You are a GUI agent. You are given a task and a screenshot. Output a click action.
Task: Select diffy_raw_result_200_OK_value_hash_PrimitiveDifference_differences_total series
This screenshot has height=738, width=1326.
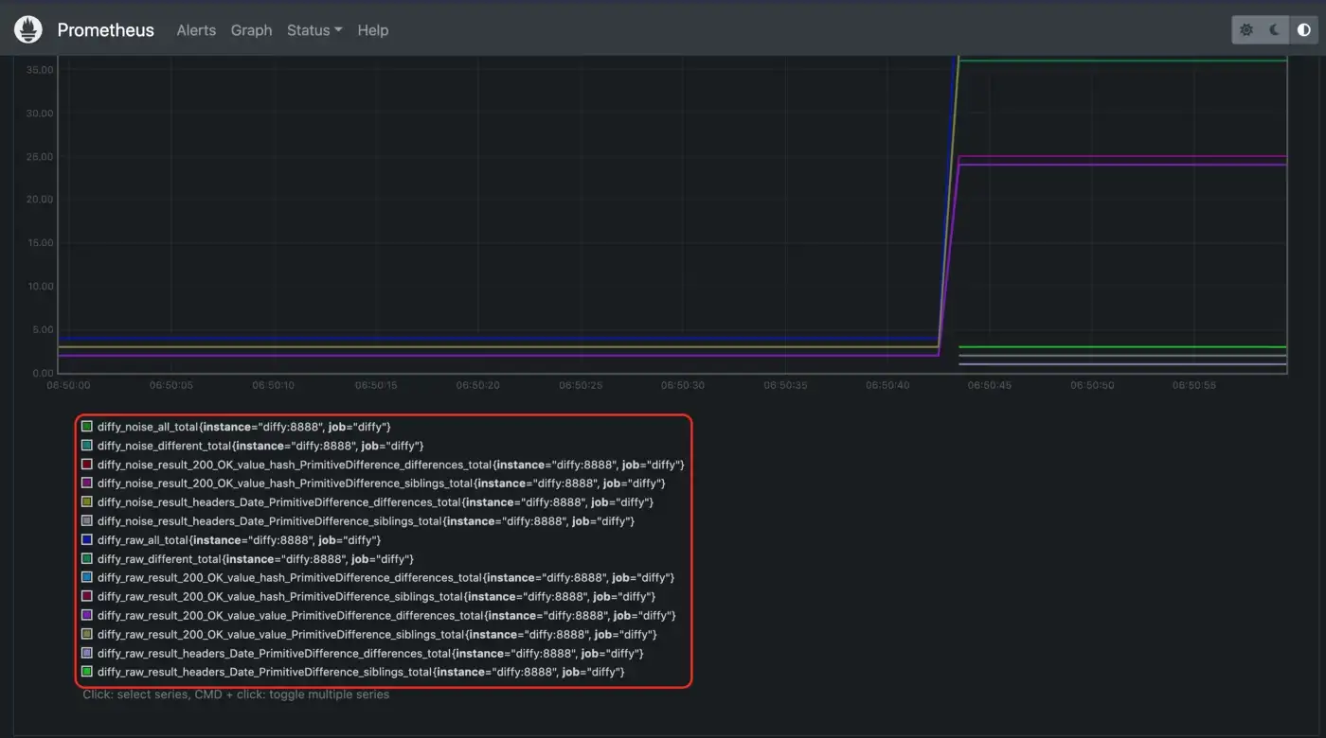point(385,577)
